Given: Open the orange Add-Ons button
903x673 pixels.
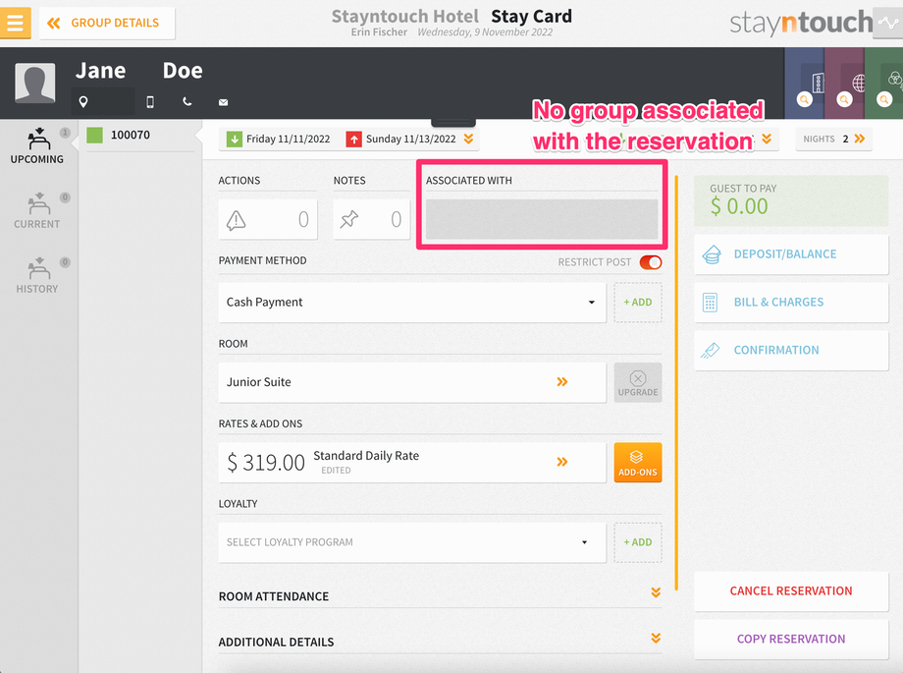Looking at the screenshot, I should (x=638, y=462).
